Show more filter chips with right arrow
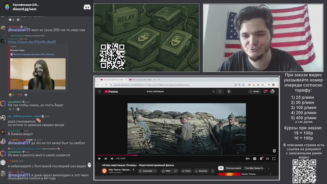The image size is (327, 184). 268,168
